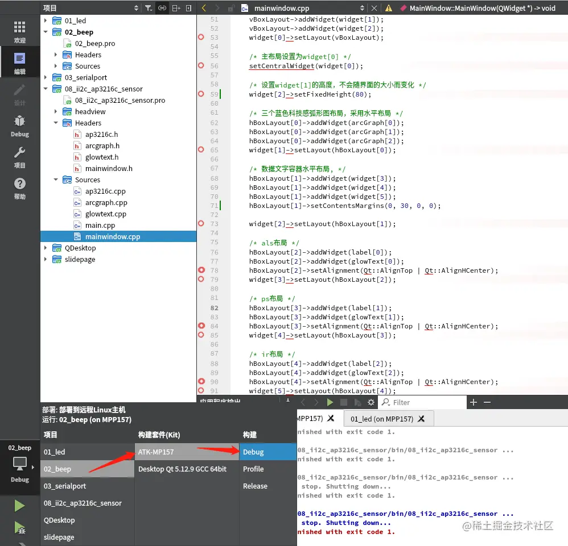Collapse the 02_beep project node
Screen dimensions: 568x546
pyautogui.click(x=46, y=32)
